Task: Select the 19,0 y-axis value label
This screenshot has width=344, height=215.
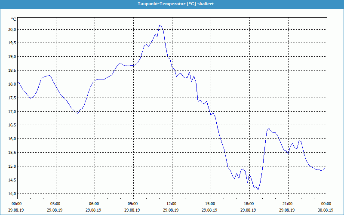Action: pyautogui.click(x=11, y=57)
